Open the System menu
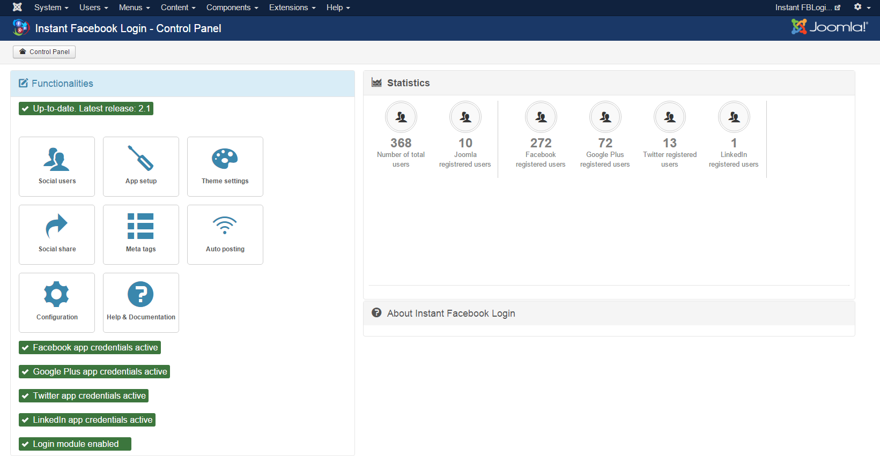The height and width of the screenshot is (456, 880). [x=51, y=8]
